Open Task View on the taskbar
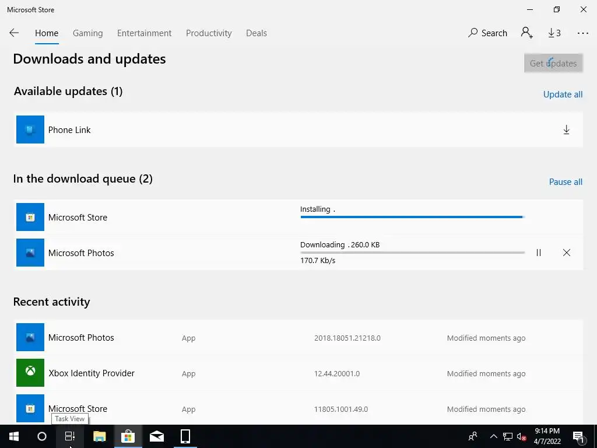This screenshot has width=597, height=448. pyautogui.click(x=70, y=436)
